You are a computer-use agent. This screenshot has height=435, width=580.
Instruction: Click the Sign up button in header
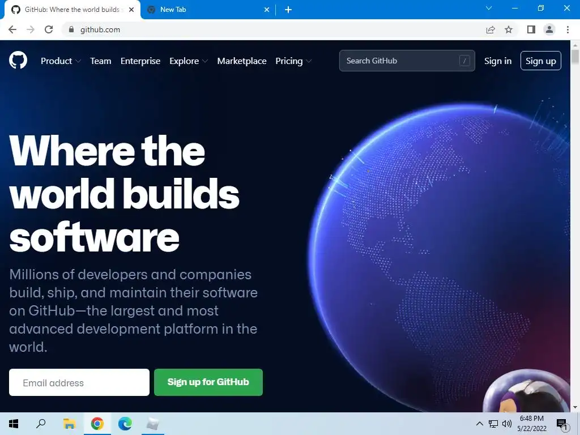(541, 61)
